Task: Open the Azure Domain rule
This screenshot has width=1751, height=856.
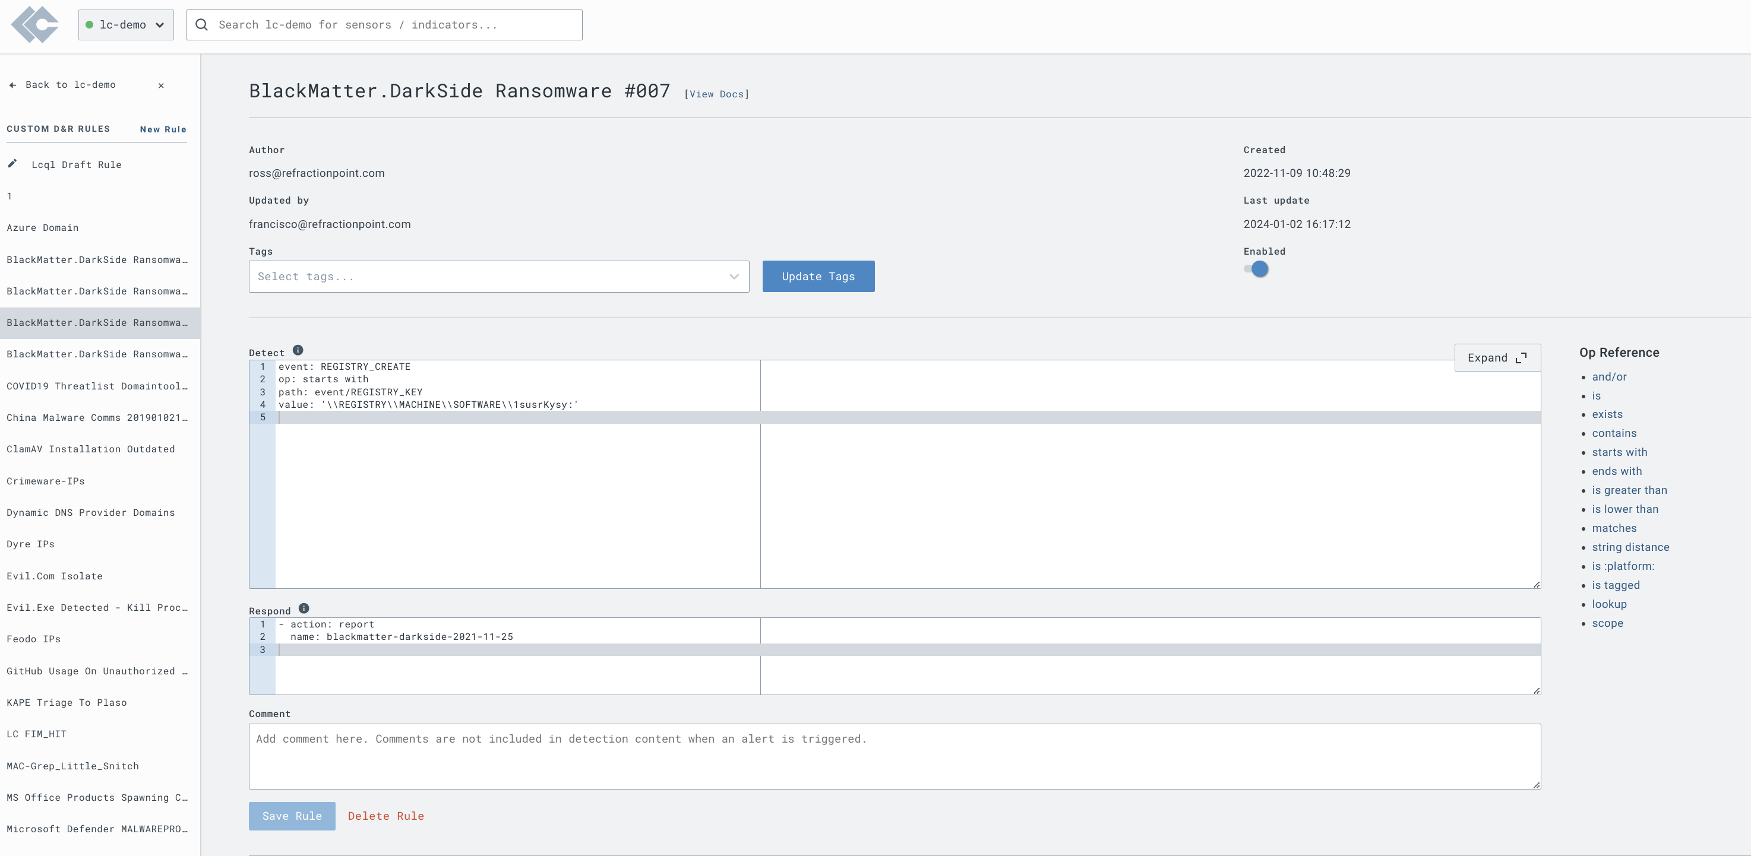Action: coord(43,227)
